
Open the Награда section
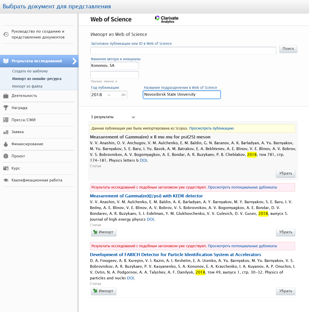coord(19,108)
